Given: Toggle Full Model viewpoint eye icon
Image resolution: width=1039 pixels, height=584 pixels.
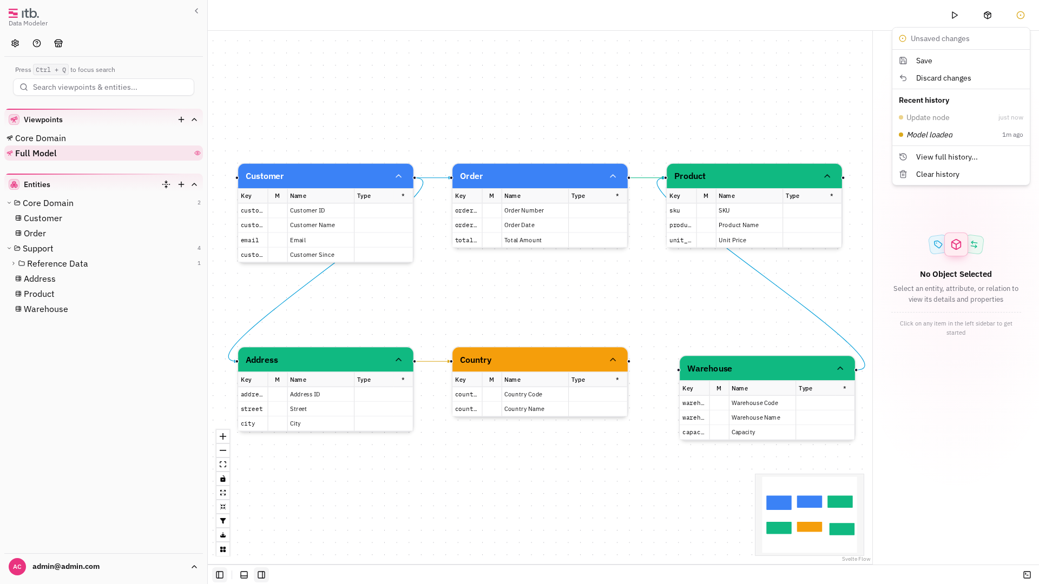Looking at the screenshot, I should (198, 153).
